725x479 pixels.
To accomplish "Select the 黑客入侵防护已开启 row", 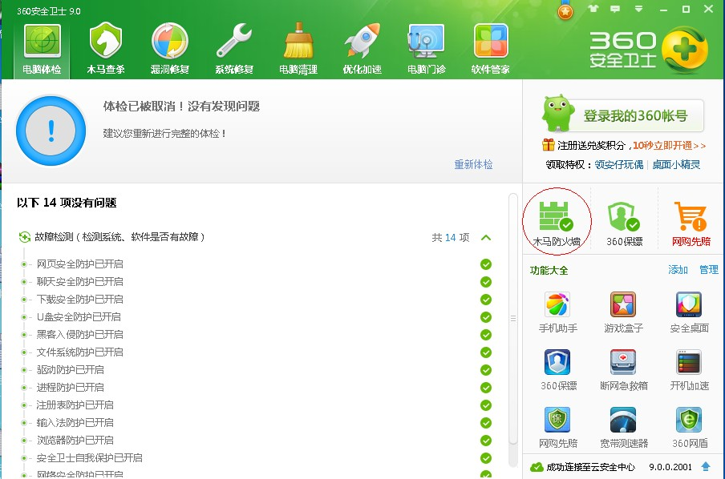I will [257, 335].
